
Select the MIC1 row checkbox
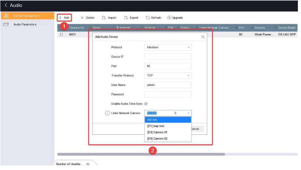[x=61, y=35]
